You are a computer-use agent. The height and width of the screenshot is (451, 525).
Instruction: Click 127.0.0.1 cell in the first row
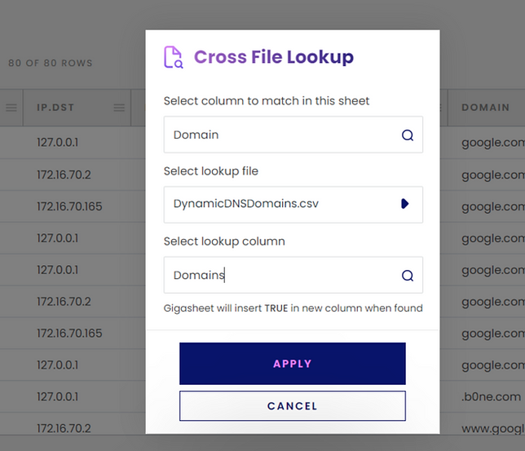(x=57, y=143)
